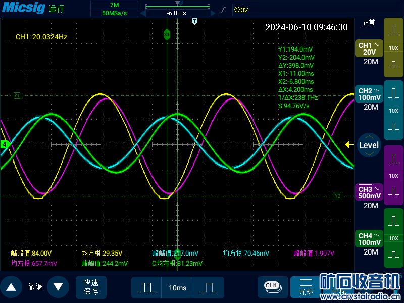Toggle the CH2 100mV channel button
This screenshot has height=303, width=404.
tap(369, 94)
